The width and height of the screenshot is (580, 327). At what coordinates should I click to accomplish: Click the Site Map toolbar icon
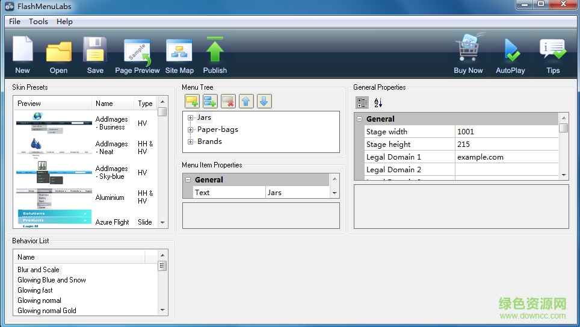click(179, 52)
